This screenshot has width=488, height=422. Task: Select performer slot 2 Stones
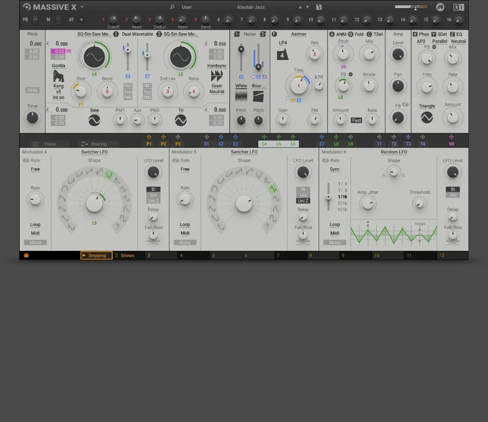coord(129,256)
